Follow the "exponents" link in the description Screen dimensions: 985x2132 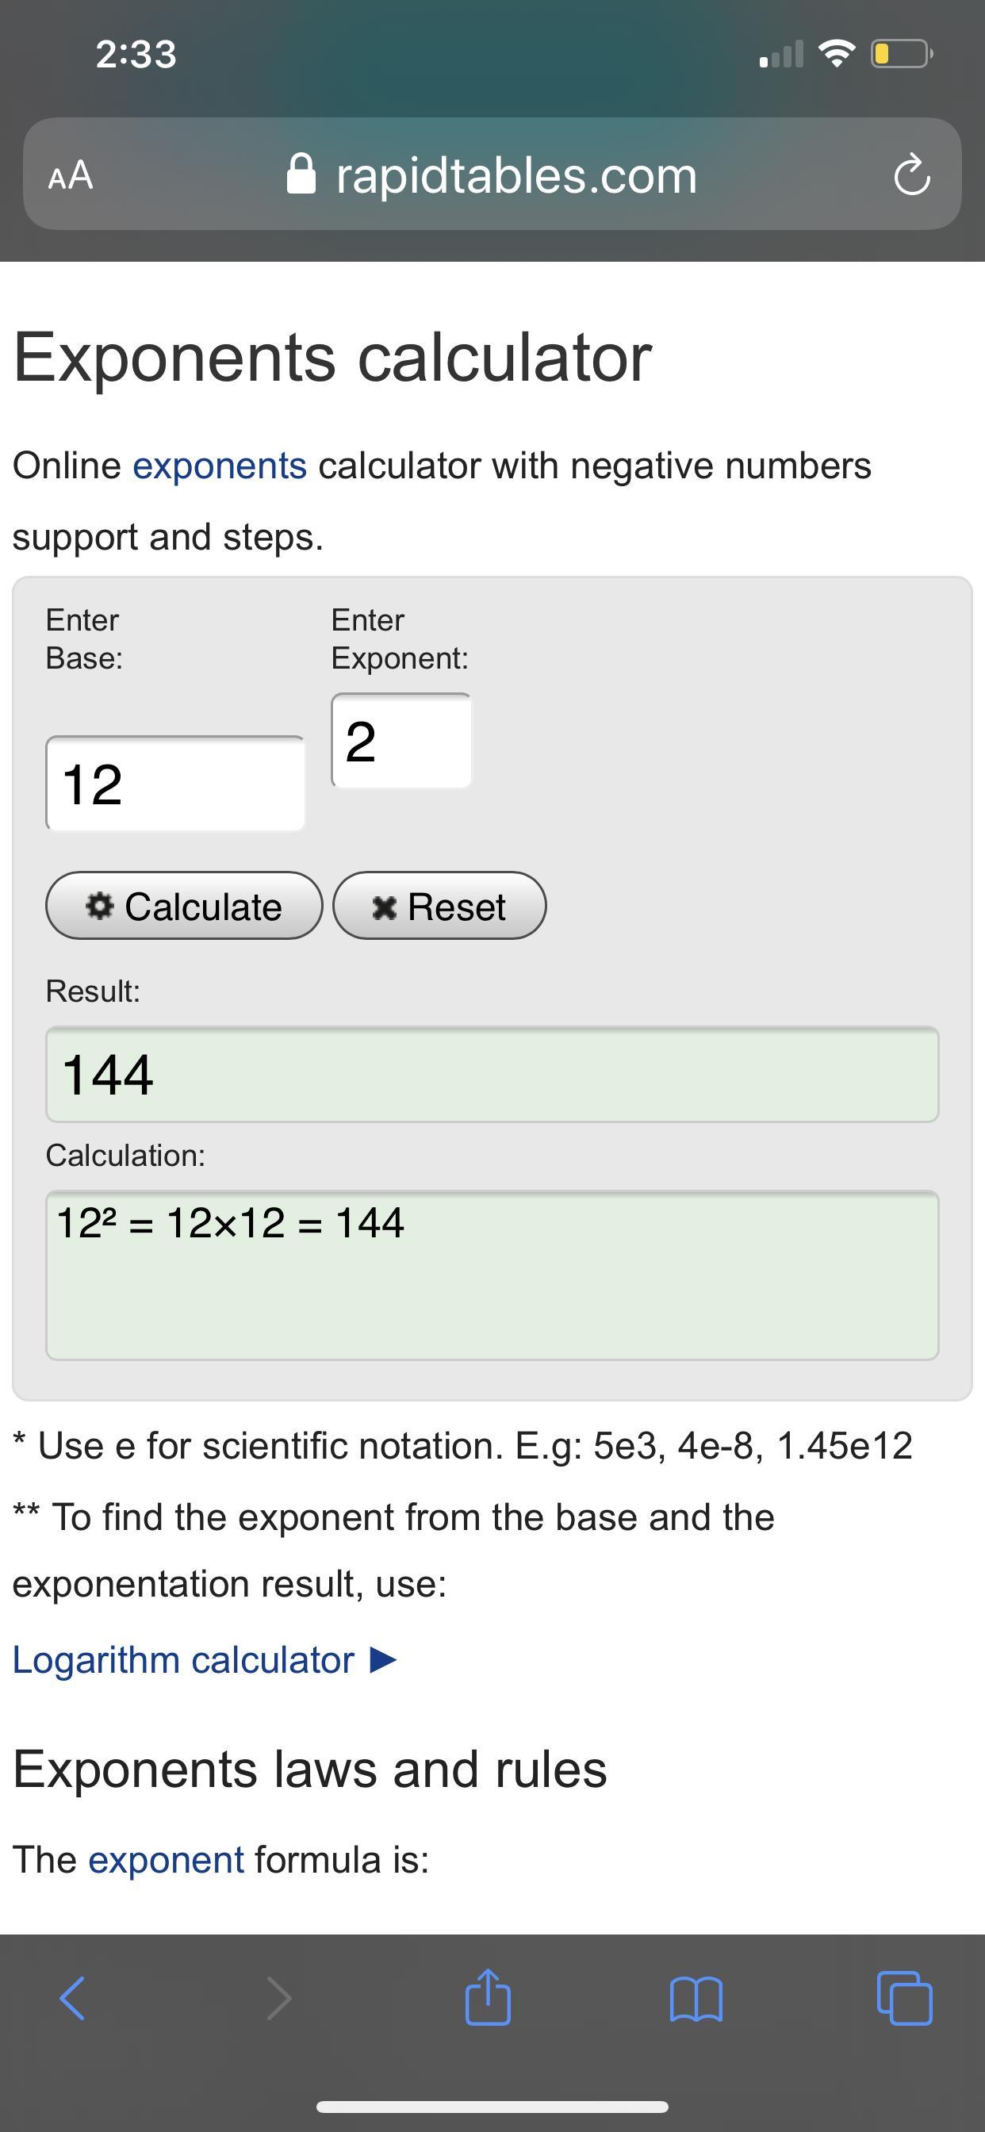pyautogui.click(x=220, y=465)
